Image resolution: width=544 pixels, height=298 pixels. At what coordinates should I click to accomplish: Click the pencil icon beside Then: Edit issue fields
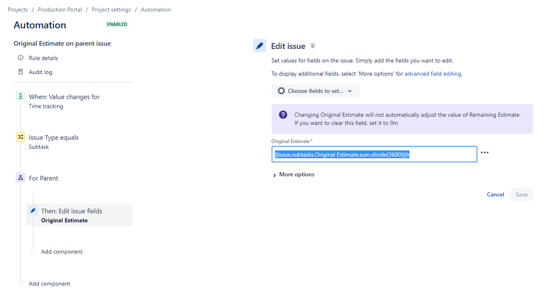pos(33,210)
